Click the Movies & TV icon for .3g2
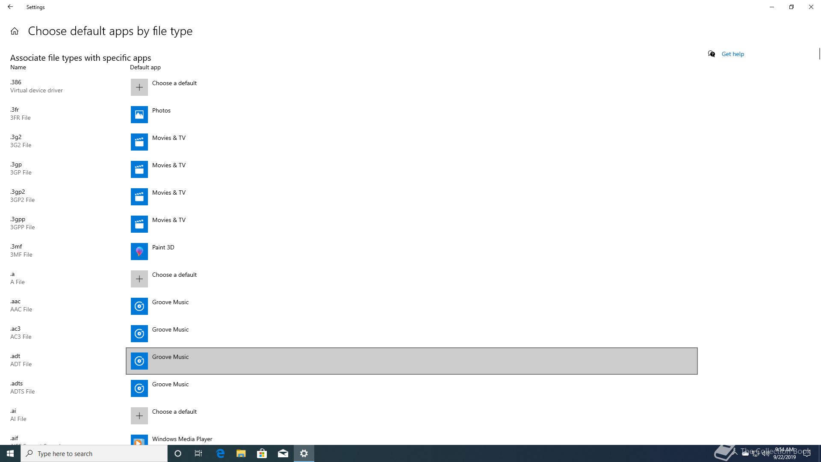821x462 pixels. (x=139, y=142)
